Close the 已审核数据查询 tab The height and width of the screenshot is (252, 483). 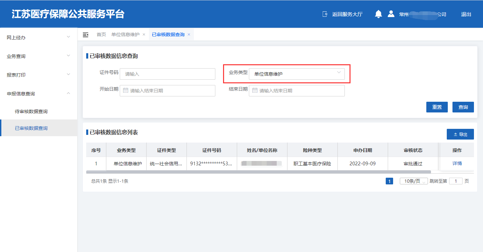189,34
